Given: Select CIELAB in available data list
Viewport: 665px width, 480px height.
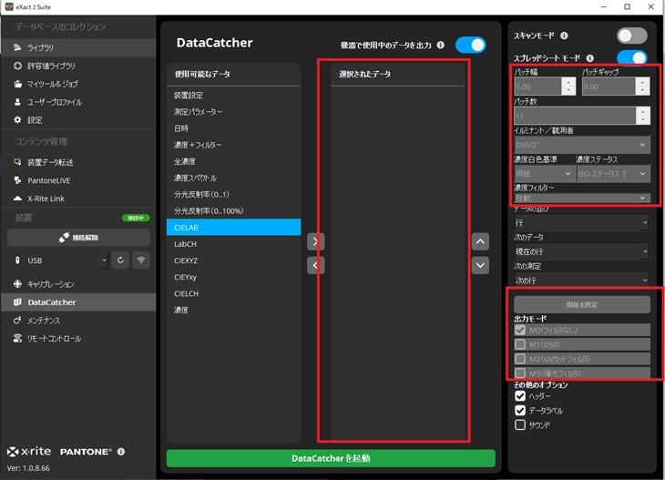Looking at the screenshot, I should coord(234,228).
